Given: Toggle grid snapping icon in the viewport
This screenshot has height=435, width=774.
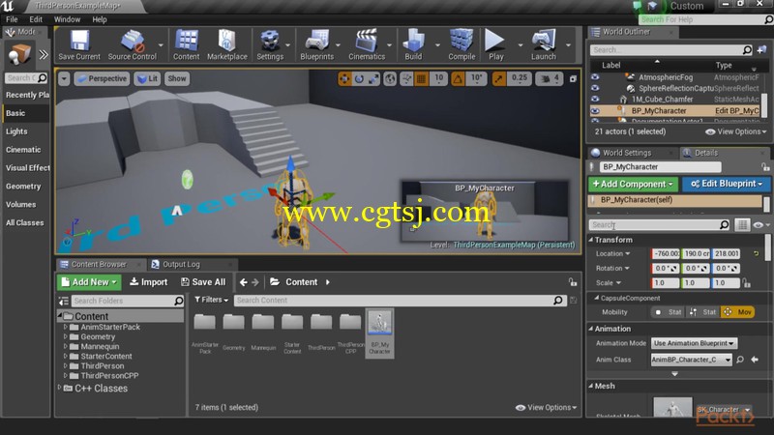Looking at the screenshot, I should (x=421, y=78).
